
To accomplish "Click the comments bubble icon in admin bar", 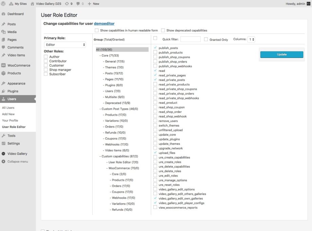I will [x=78, y=4].
